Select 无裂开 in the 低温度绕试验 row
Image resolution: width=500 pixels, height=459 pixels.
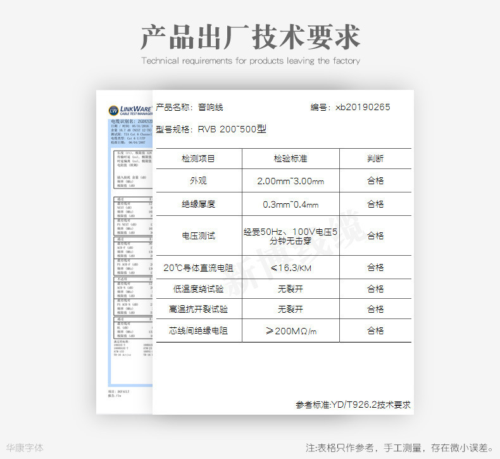pyautogui.click(x=291, y=289)
